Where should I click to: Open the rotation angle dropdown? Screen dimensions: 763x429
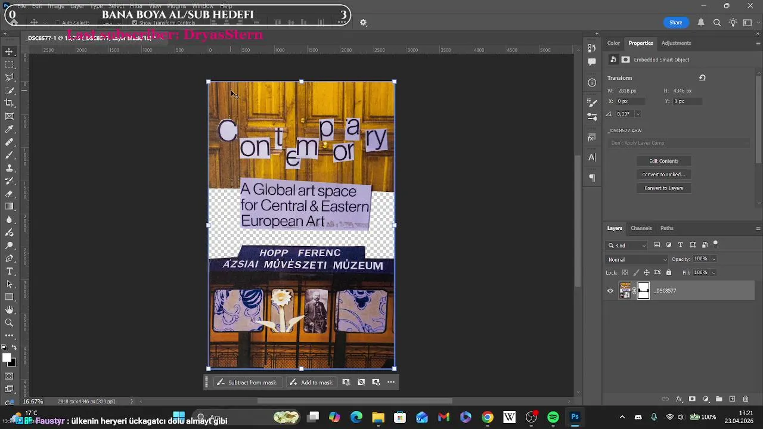pyautogui.click(x=638, y=114)
